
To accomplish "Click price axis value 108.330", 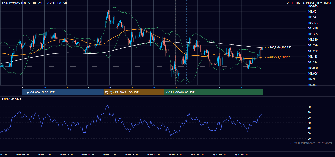I will (312, 40).
